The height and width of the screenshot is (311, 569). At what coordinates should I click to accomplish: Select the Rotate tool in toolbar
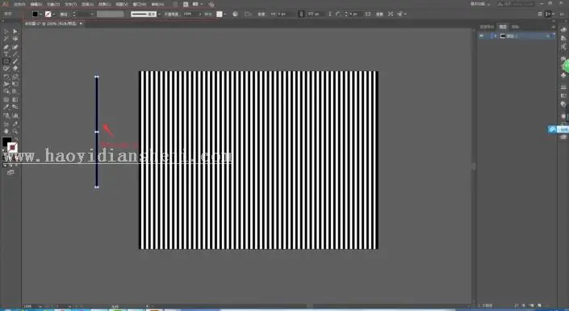(6, 77)
